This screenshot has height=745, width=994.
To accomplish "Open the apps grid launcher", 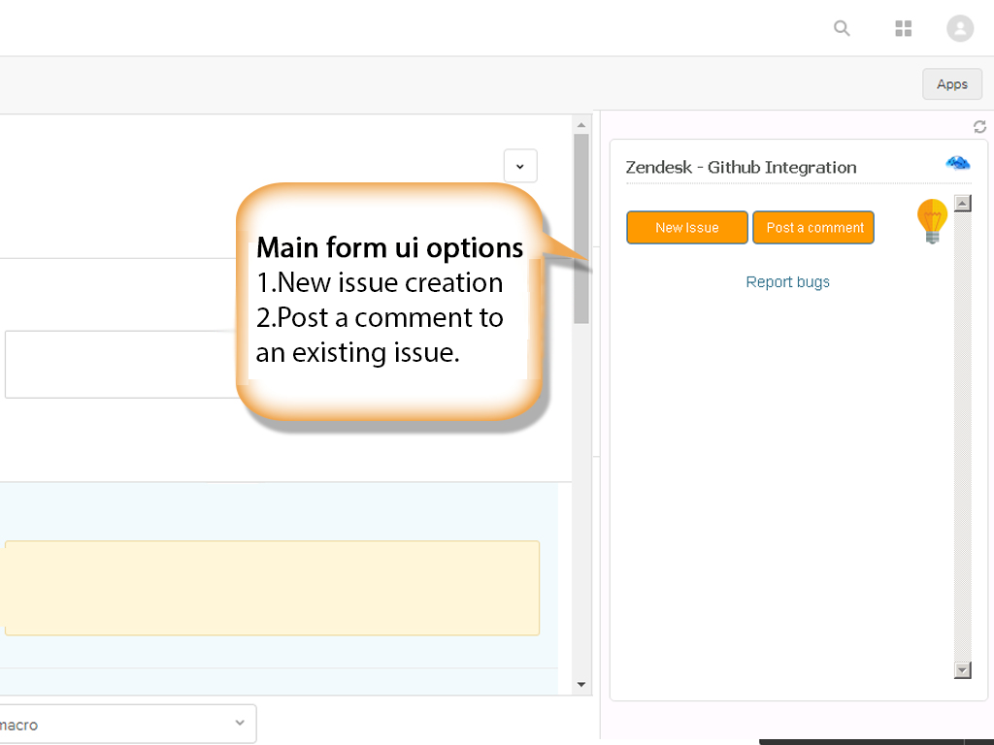I will click(x=903, y=28).
